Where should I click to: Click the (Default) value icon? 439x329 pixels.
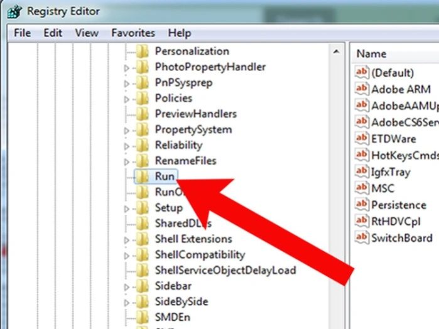[362, 72]
